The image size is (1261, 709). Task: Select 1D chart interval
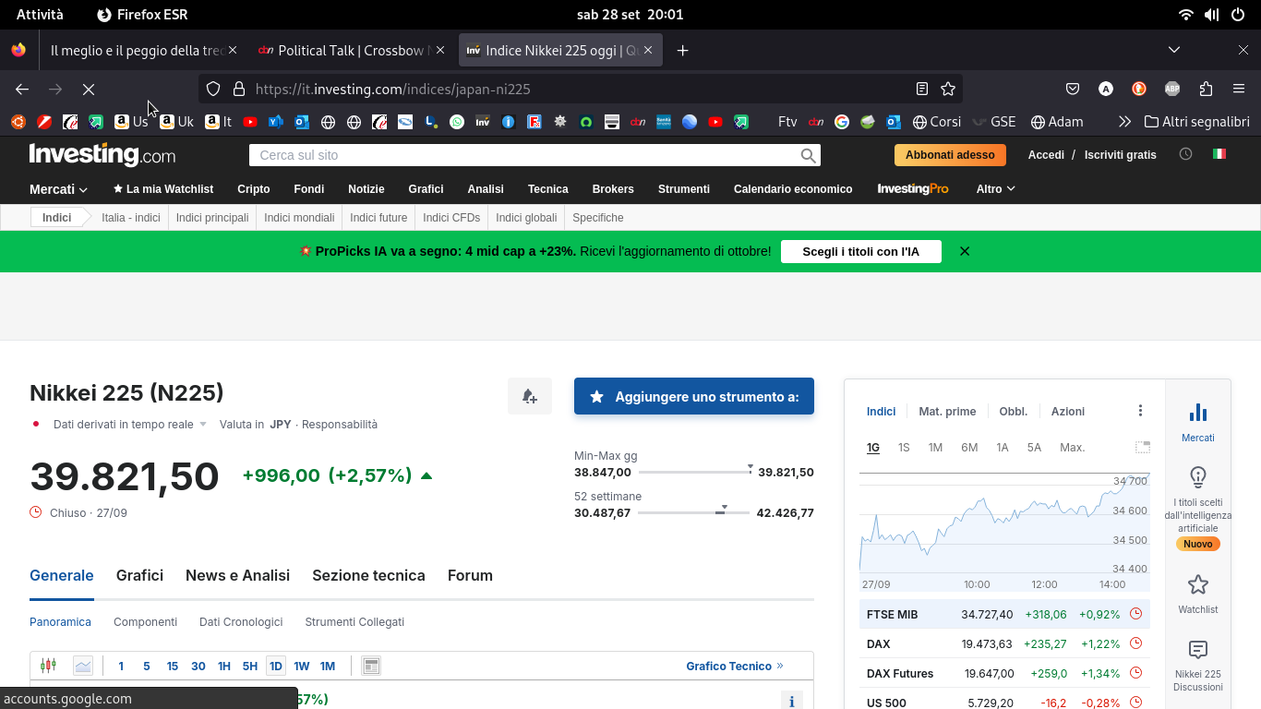[x=276, y=666]
